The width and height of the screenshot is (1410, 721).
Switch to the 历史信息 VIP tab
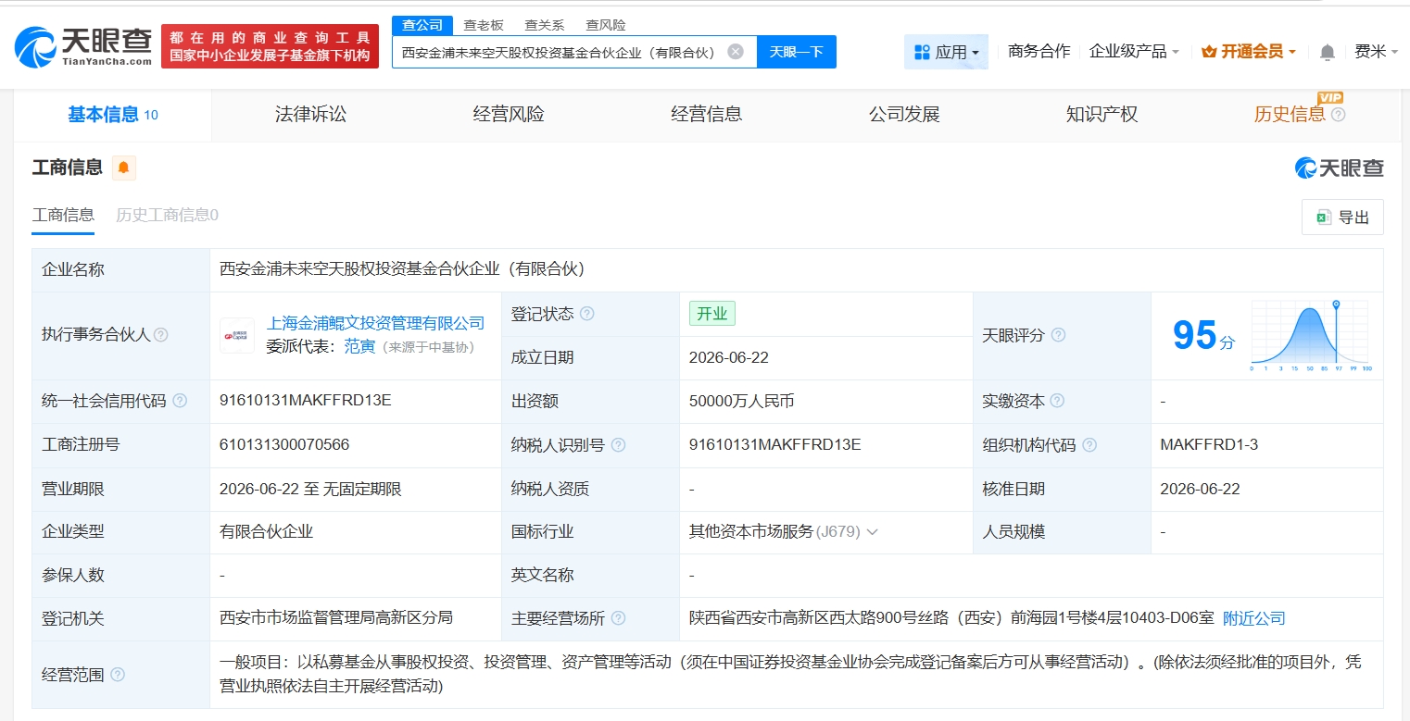1290,115
